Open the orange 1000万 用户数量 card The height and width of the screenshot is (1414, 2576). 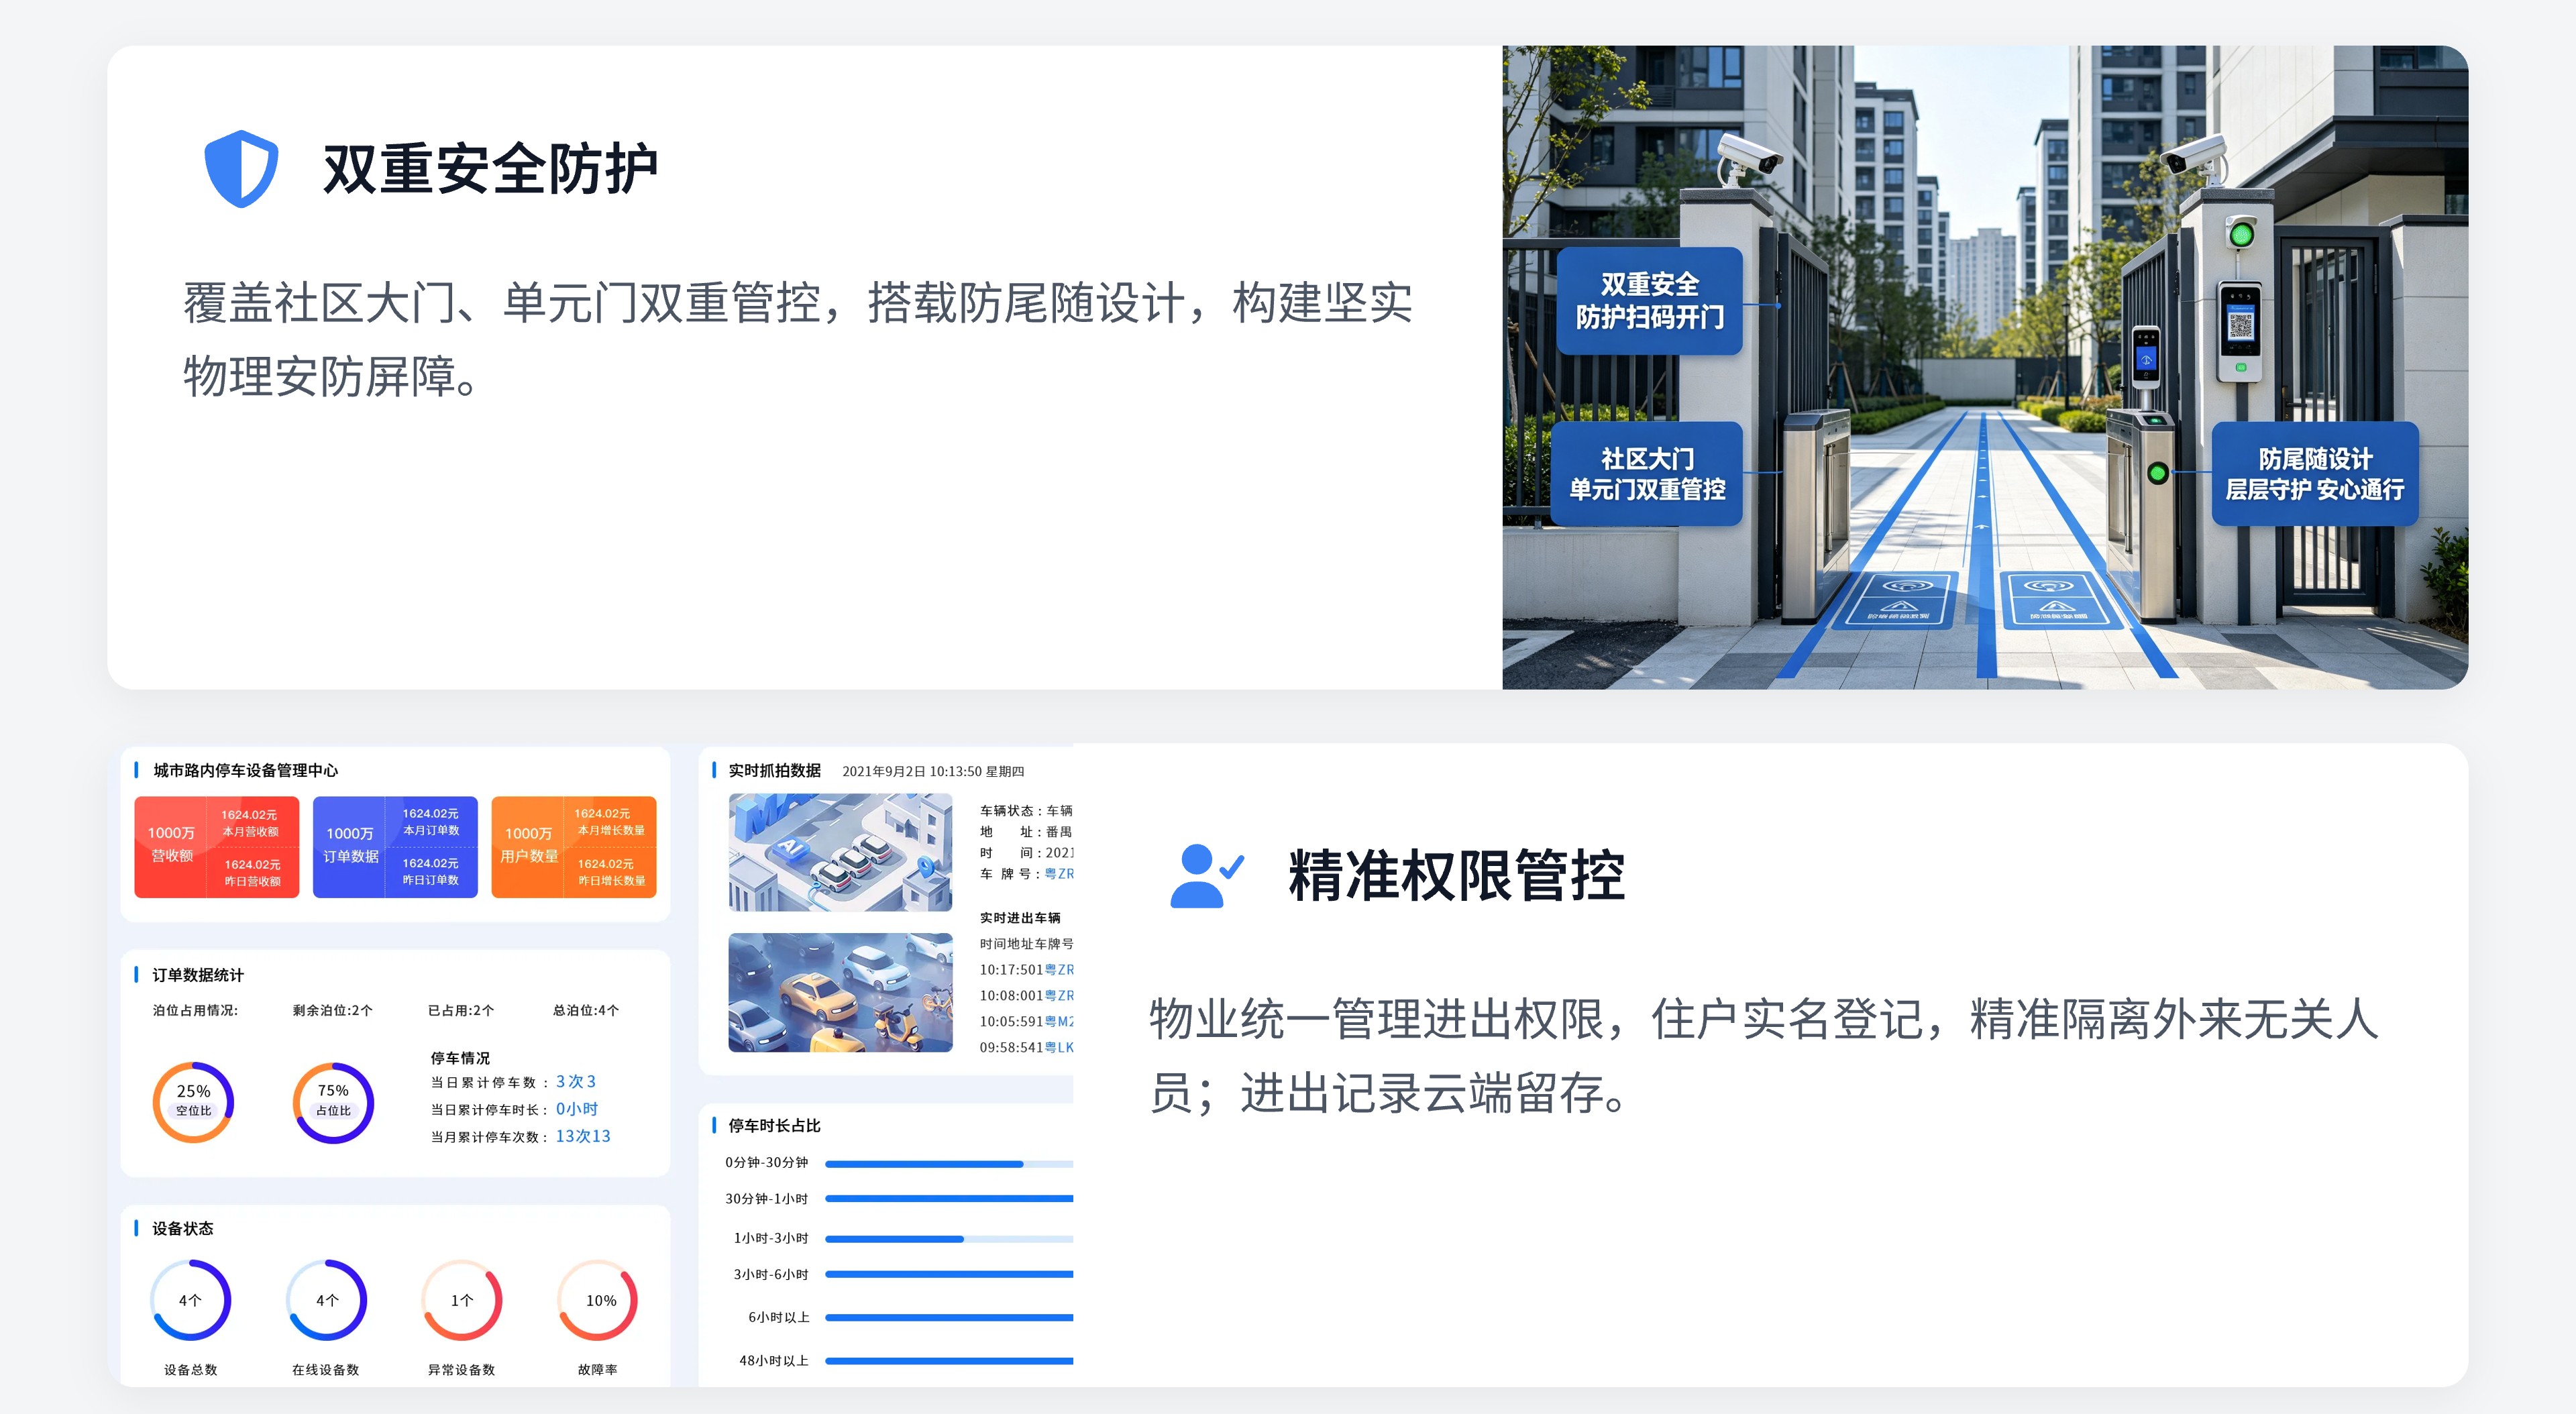[574, 847]
